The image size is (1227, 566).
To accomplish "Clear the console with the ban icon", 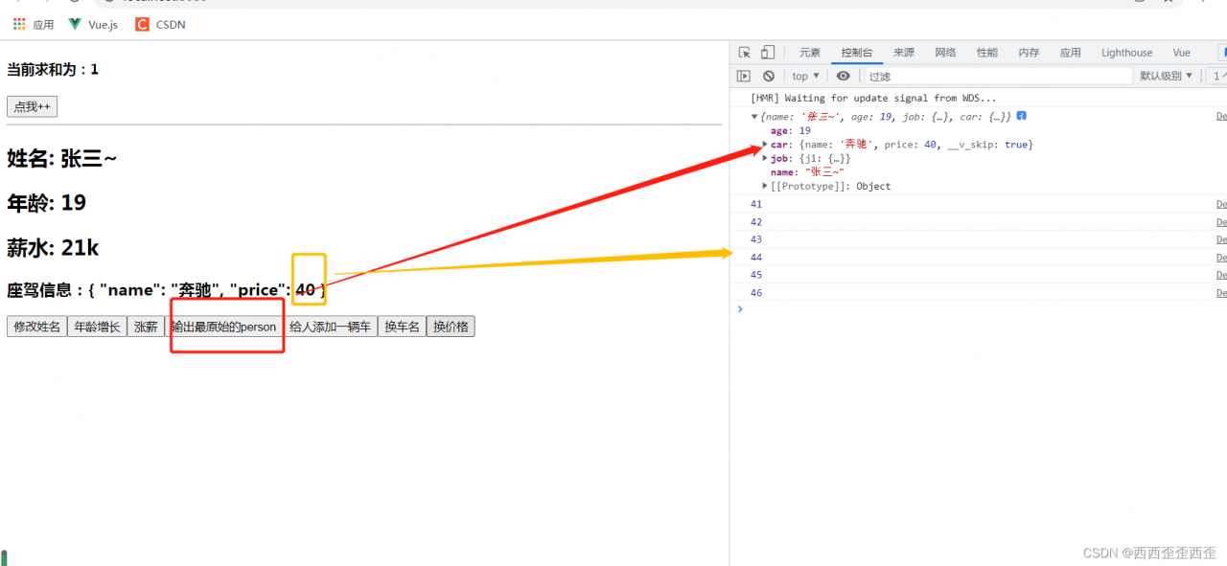I will [x=769, y=76].
